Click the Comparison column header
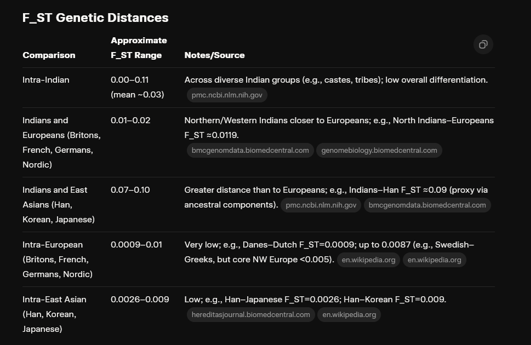This screenshot has height=345, width=531. tap(49, 55)
